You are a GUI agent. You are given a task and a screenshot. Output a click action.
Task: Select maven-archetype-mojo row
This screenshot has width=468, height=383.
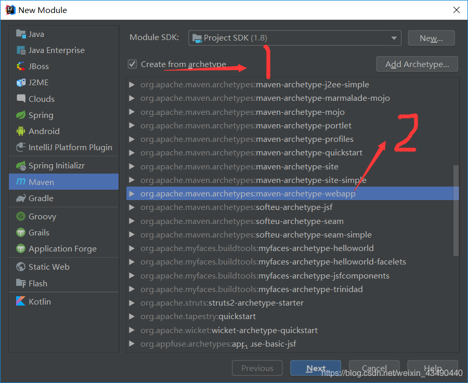point(292,112)
